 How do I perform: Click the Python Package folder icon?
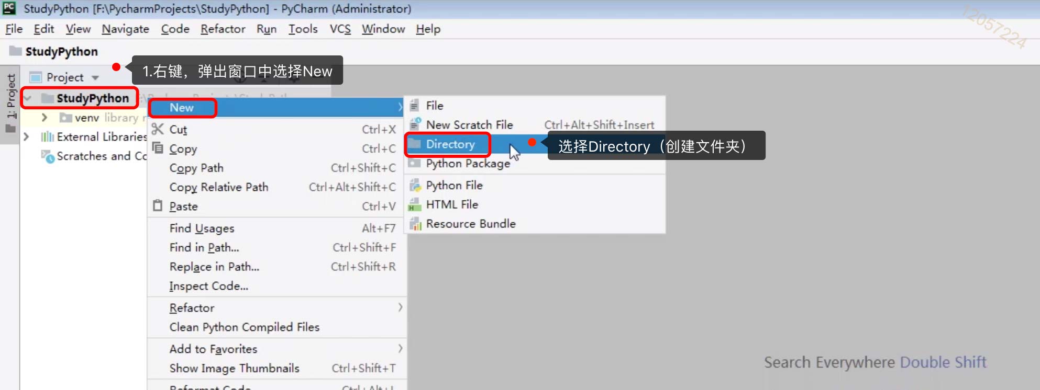tap(414, 163)
